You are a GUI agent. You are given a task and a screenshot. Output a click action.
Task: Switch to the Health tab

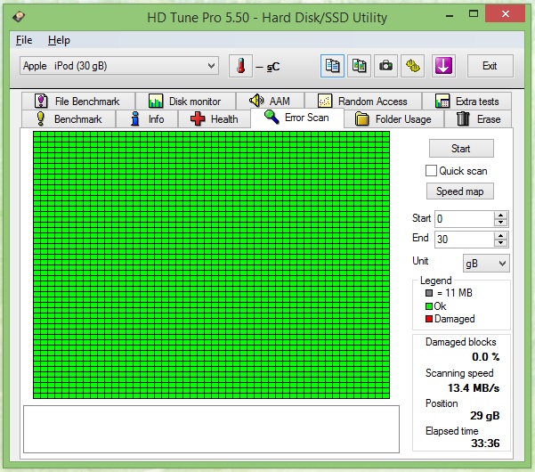(x=215, y=119)
